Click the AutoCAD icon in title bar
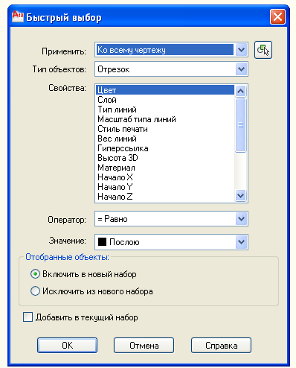The width and height of the screenshot is (296, 368). click(x=18, y=16)
